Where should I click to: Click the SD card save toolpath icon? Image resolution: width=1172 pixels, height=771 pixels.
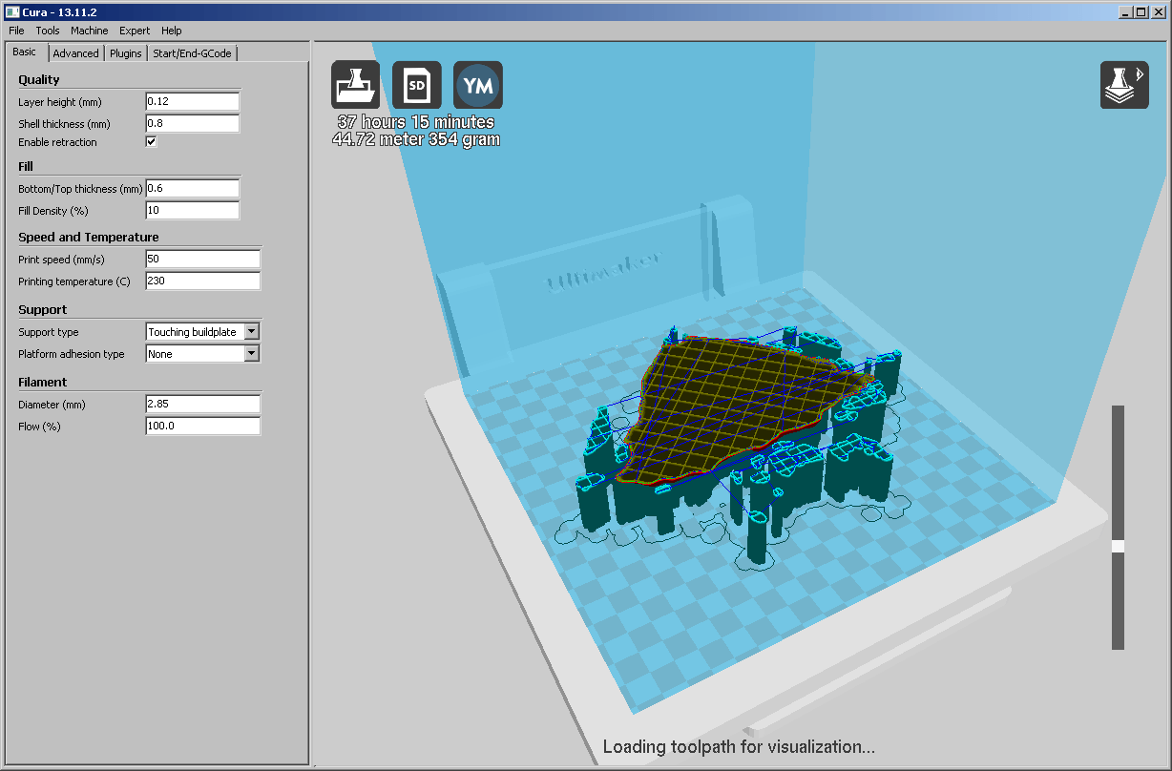pos(417,85)
